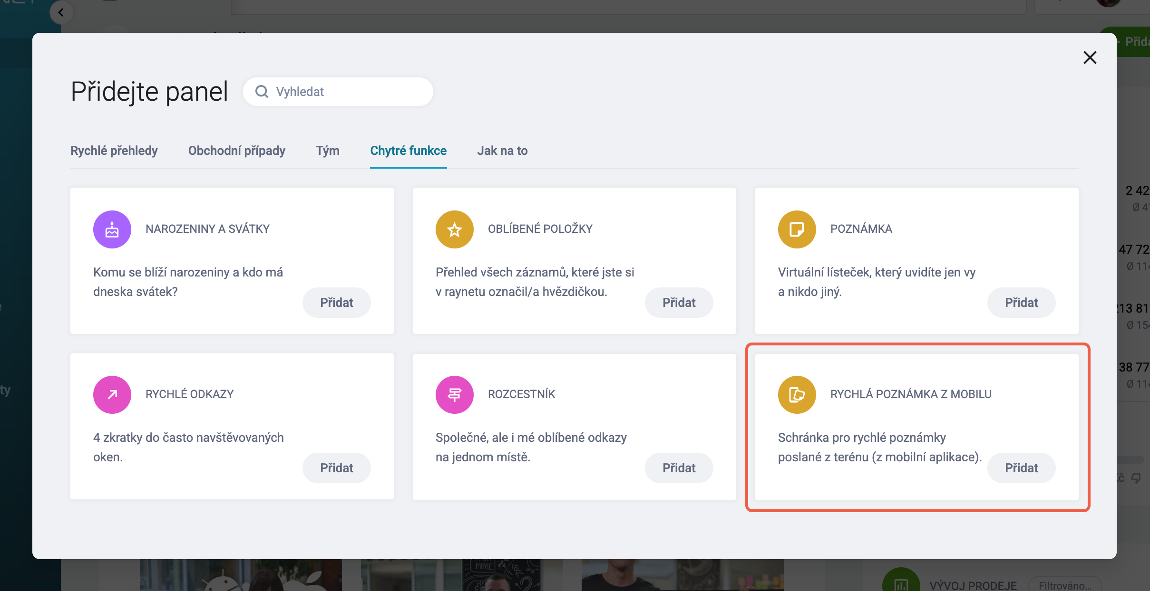Screen dimensions: 1150x591
Task: Click the Narozeniny a svátky cake icon
Action: click(x=112, y=229)
